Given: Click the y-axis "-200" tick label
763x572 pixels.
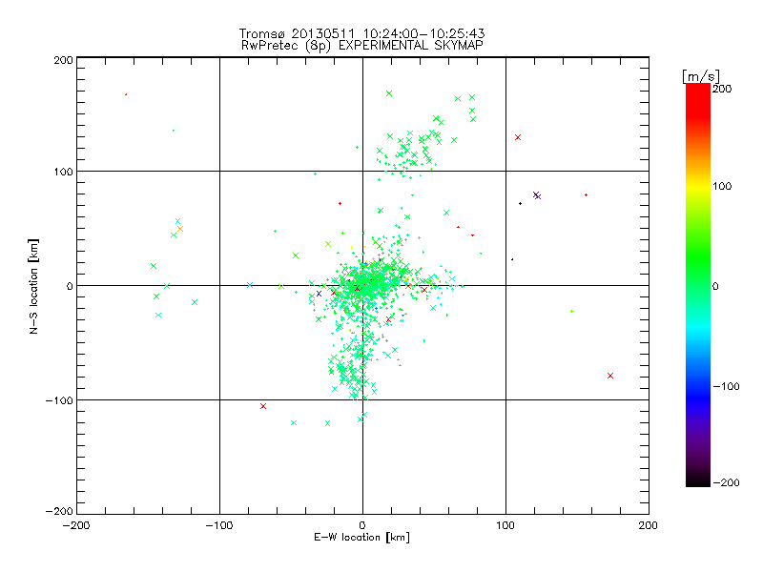Looking at the screenshot, I should tap(59, 511).
